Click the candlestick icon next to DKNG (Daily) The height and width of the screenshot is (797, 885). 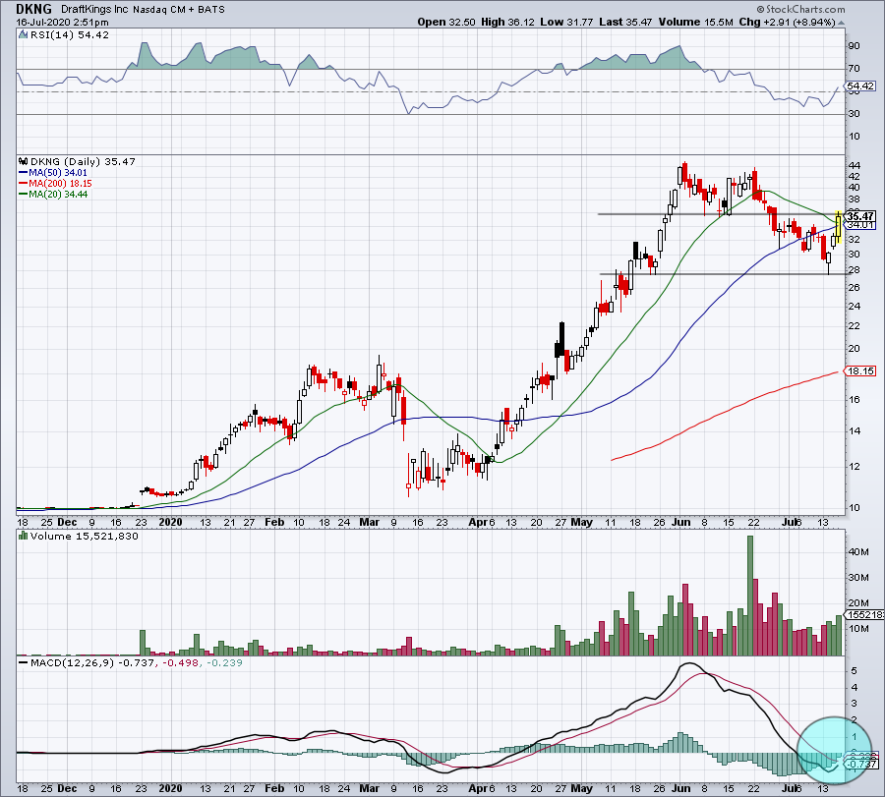coord(24,162)
